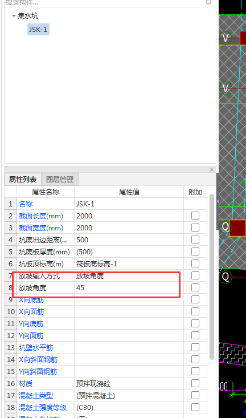246x418 pixels.
Task: Tick the 附加 checkbox for 放坡角度
Action: pos(195,287)
